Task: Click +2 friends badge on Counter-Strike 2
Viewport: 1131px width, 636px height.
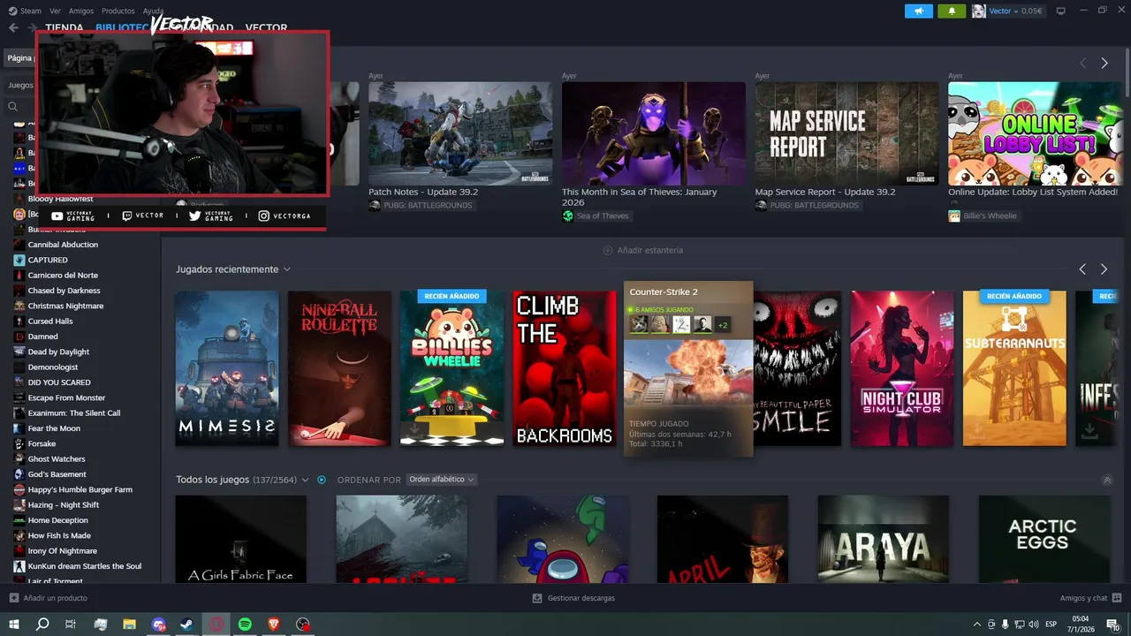Action: 723,325
